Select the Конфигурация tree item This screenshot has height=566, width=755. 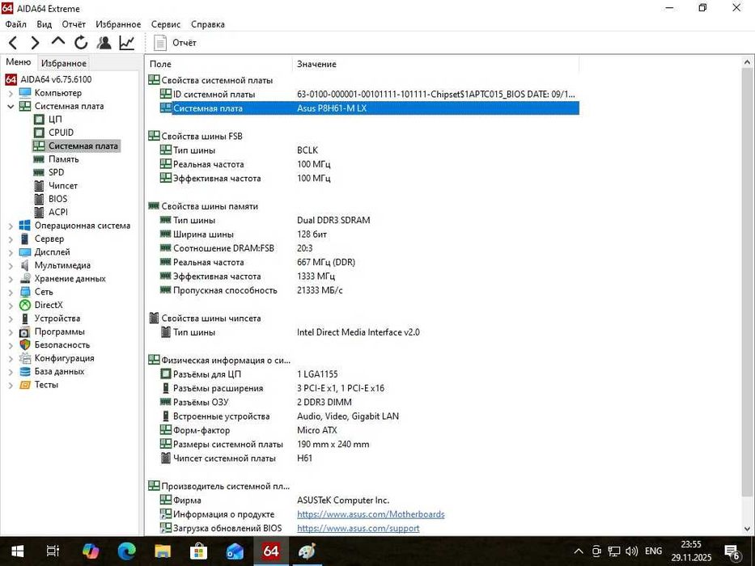point(65,358)
